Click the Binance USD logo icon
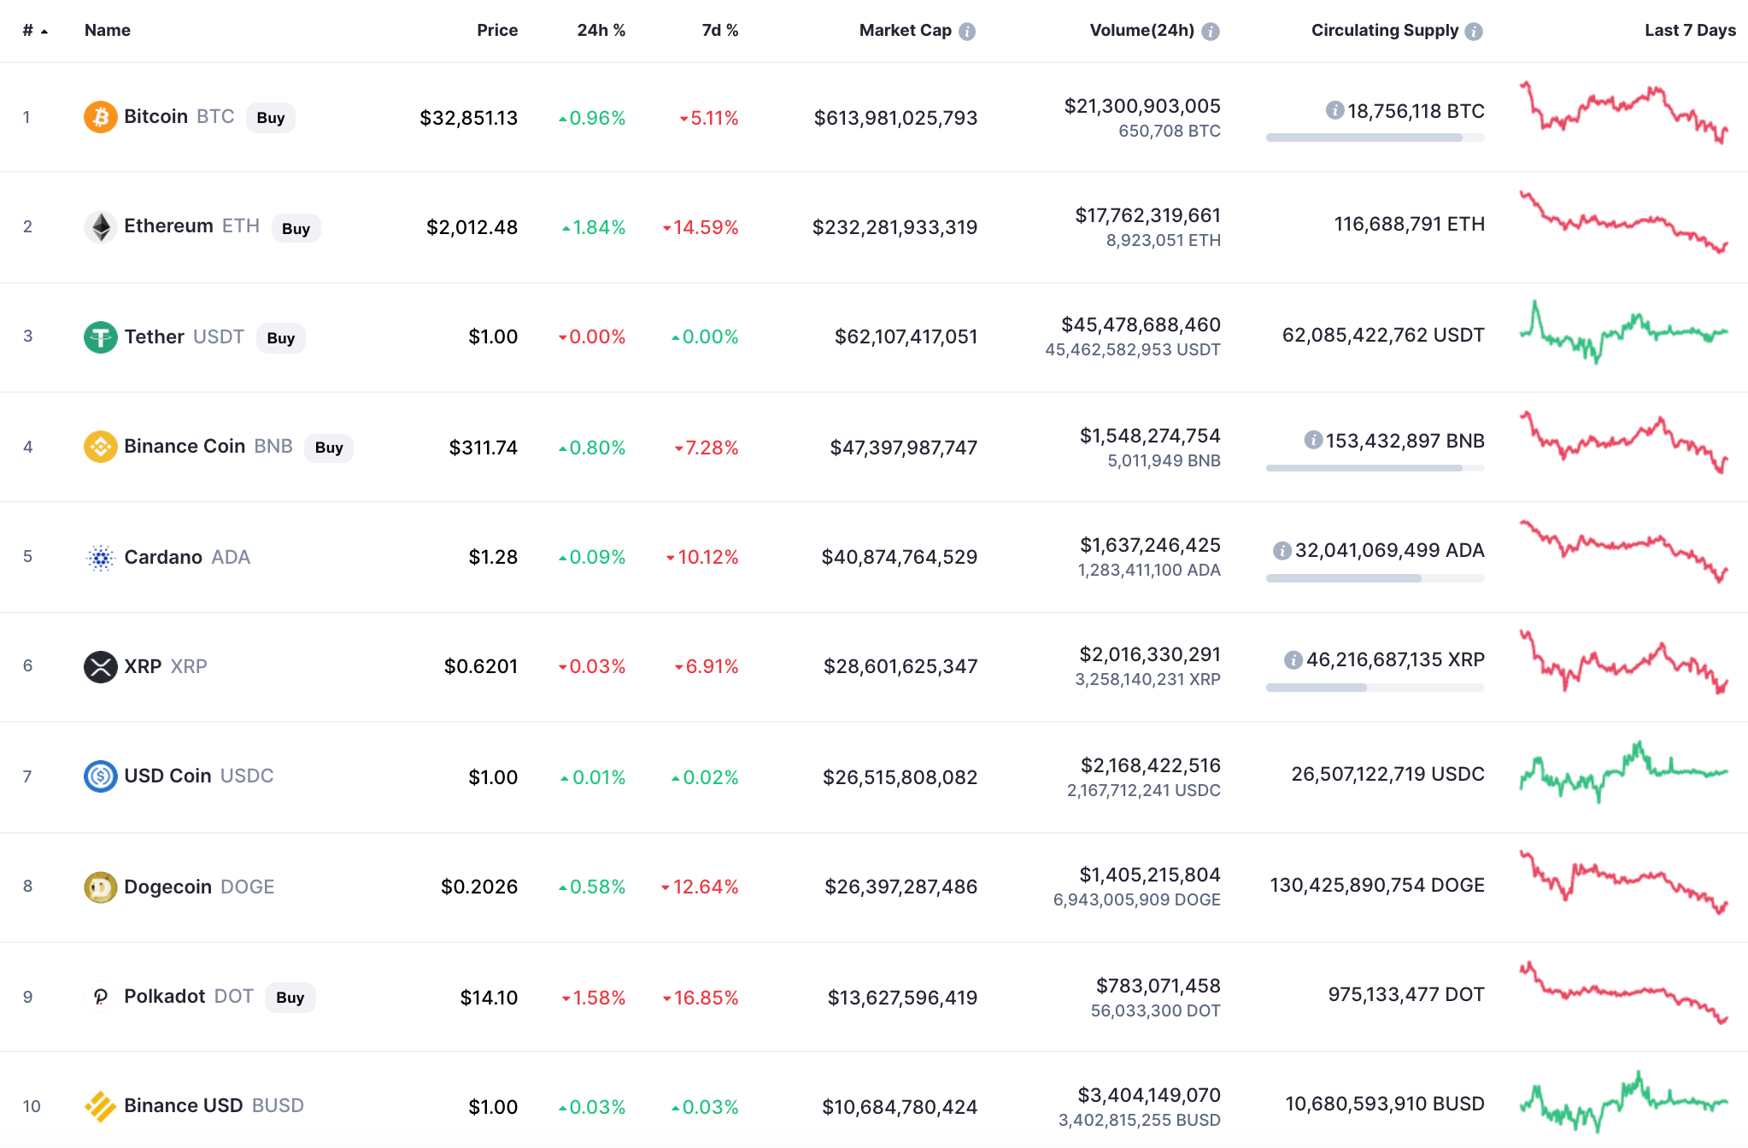The width and height of the screenshot is (1748, 1148). click(101, 1106)
